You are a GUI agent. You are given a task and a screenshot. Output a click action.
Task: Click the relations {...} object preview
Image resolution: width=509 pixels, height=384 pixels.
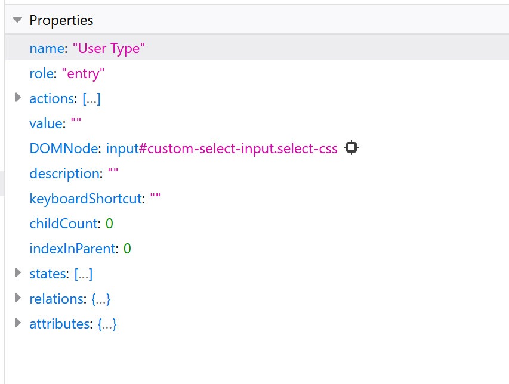[101, 299]
